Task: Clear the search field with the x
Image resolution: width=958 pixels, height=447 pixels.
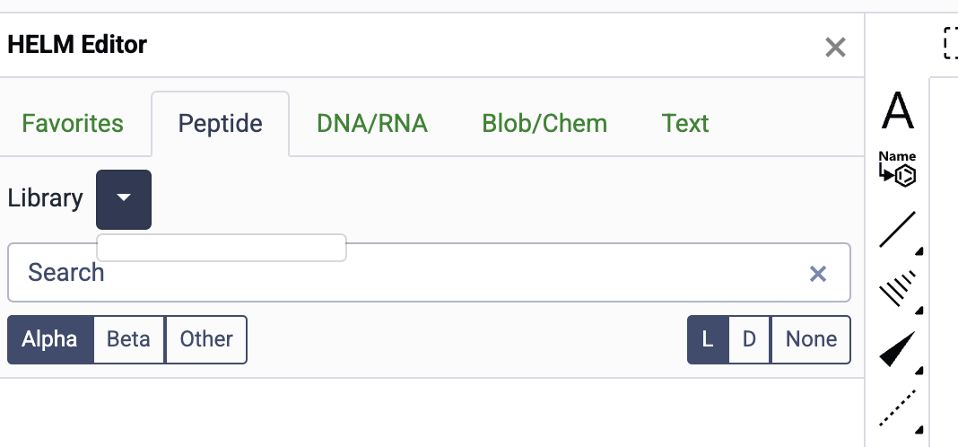Action: (x=818, y=273)
